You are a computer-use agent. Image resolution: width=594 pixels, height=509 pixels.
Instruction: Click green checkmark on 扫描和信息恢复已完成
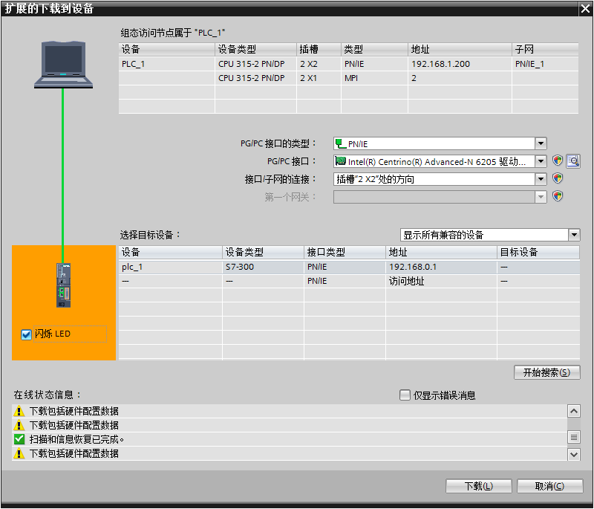[x=19, y=439]
